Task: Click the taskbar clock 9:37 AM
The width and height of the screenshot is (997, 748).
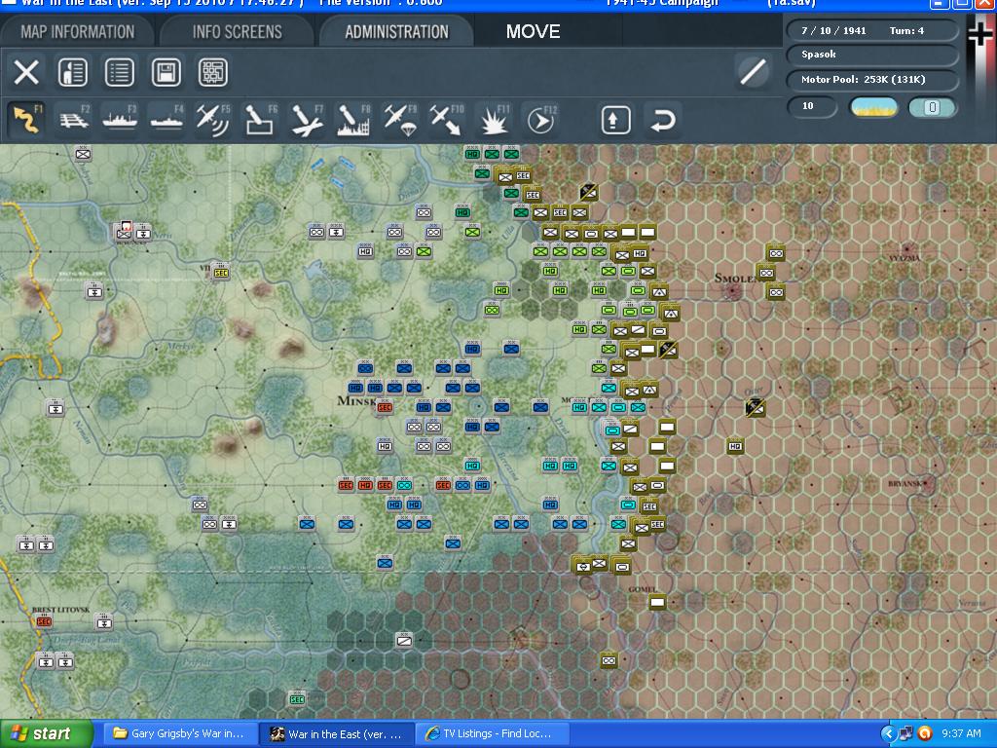Action: tap(961, 734)
